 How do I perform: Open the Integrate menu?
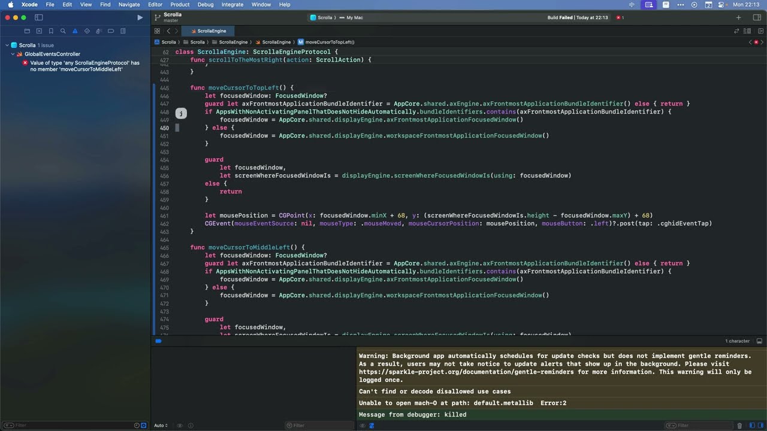(x=232, y=4)
